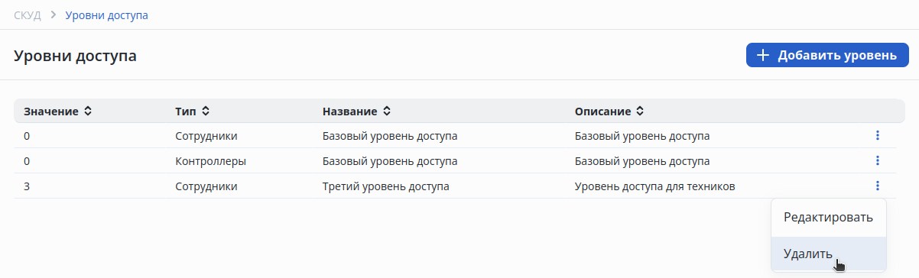Click the Описание column header text
The image size is (919, 278).
pyautogui.click(x=602, y=112)
